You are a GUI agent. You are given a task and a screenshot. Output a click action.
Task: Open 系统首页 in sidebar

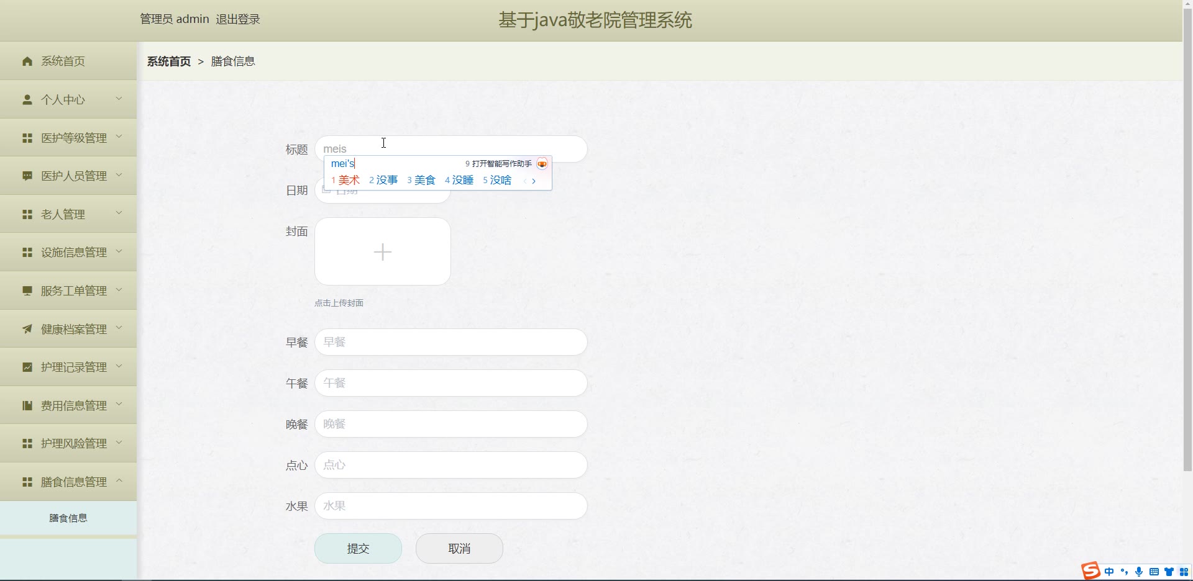pyautogui.click(x=68, y=61)
